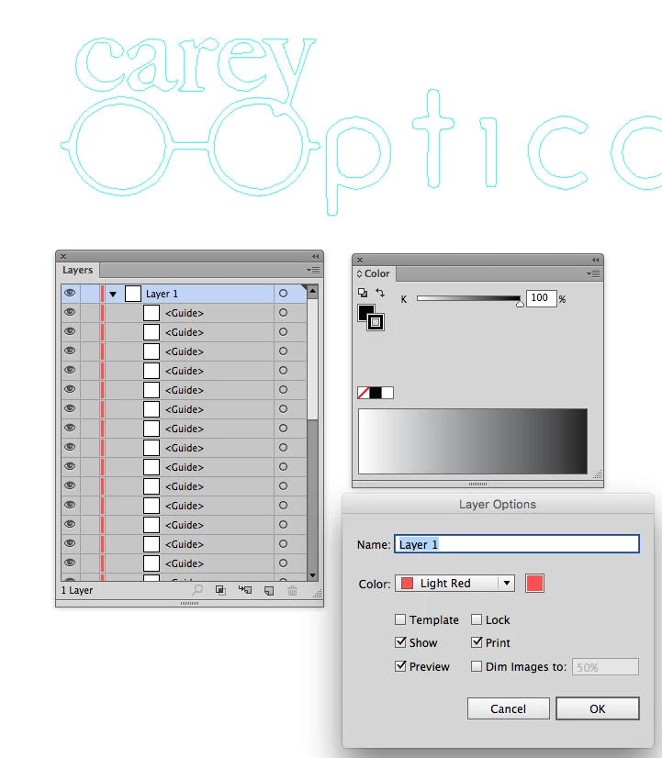Click the layer color swatch beside the dropdown
This screenshot has height=758, width=662.
click(x=534, y=583)
